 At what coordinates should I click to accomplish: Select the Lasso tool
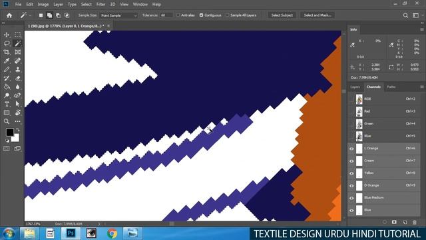[7, 43]
